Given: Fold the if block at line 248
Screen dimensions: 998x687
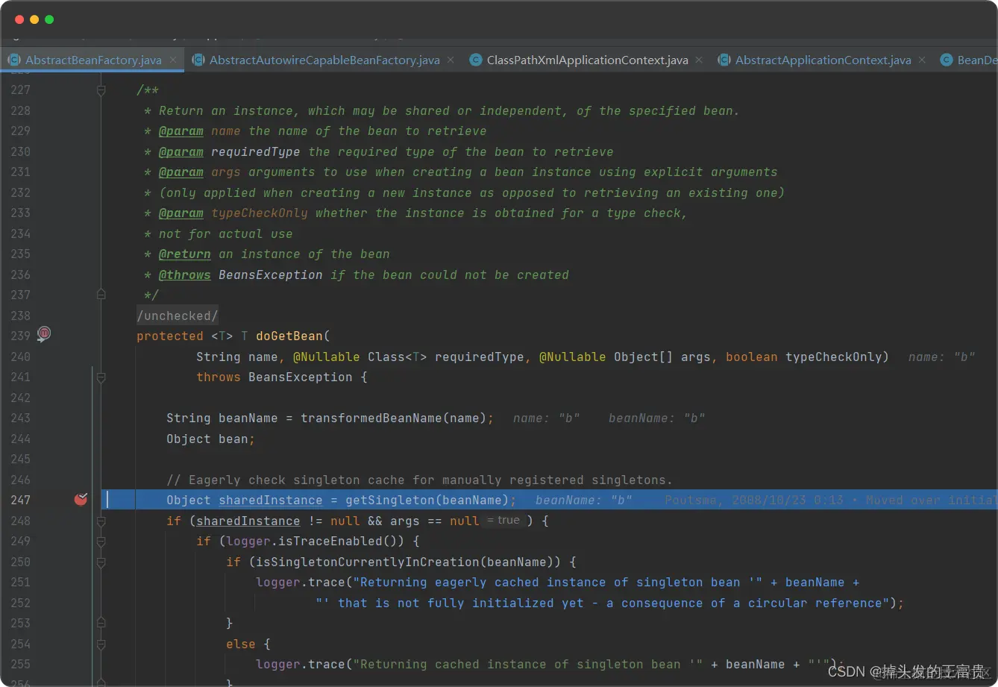Looking at the screenshot, I should (101, 521).
